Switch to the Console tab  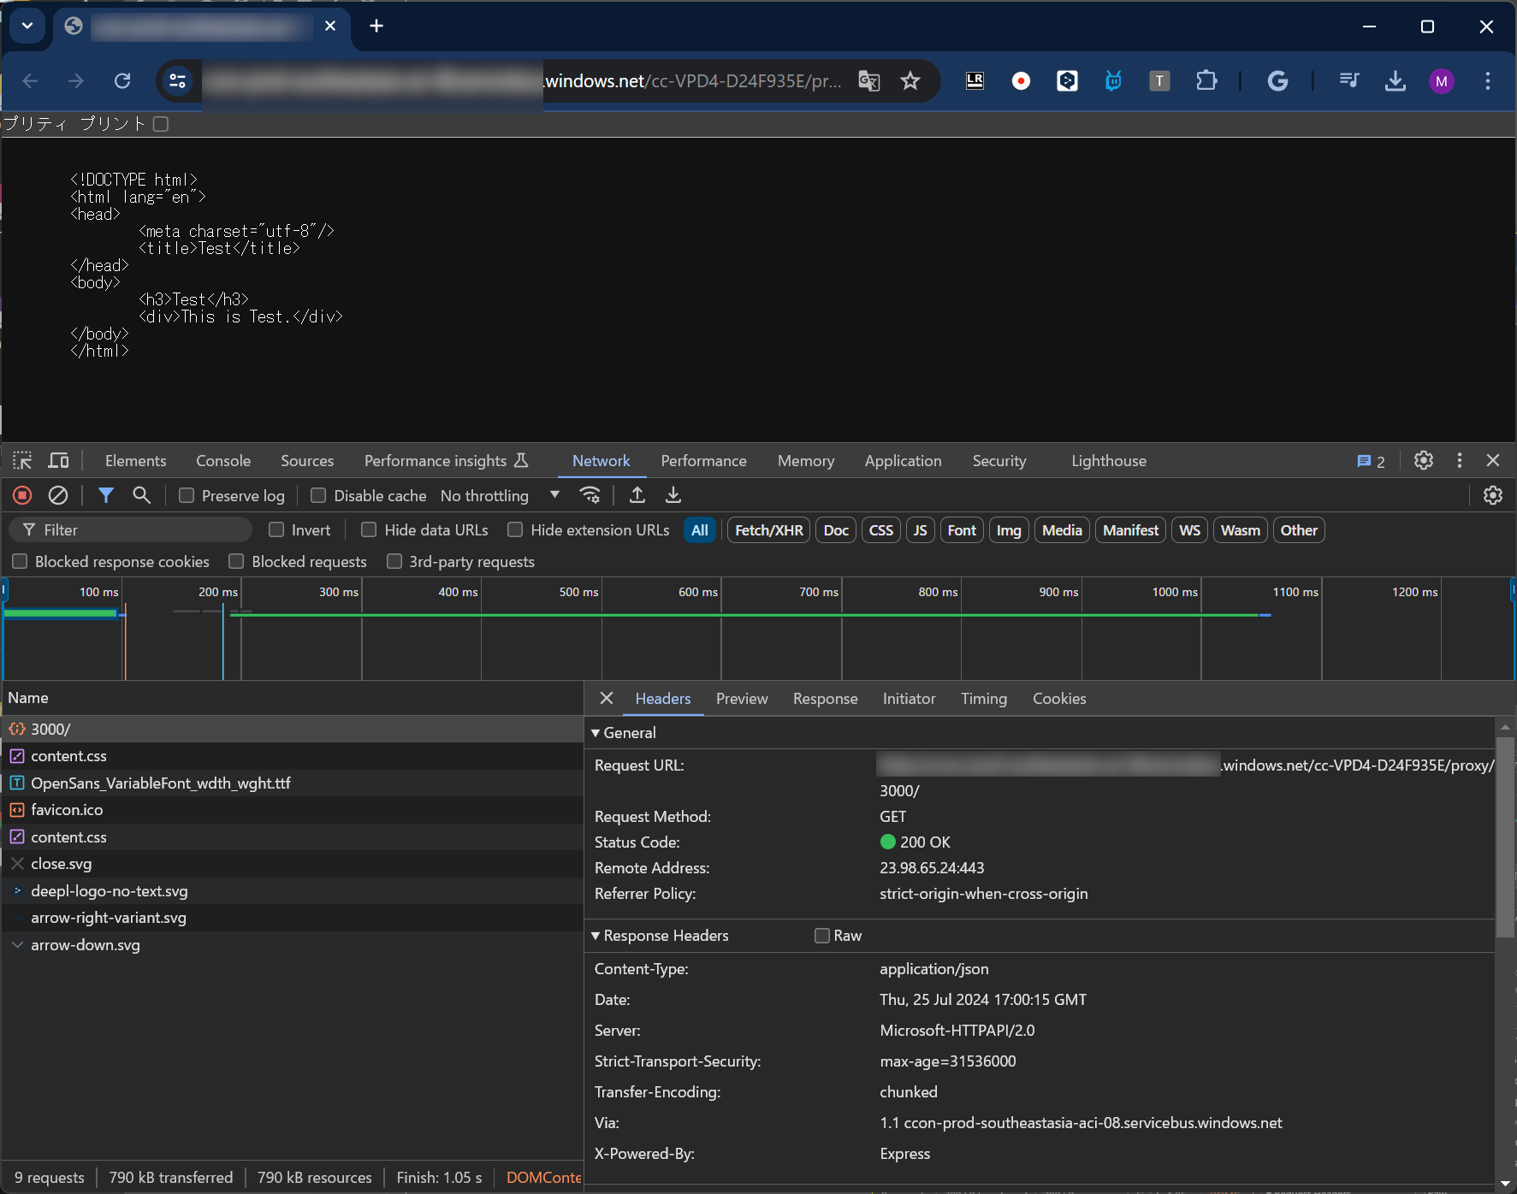[223, 461]
